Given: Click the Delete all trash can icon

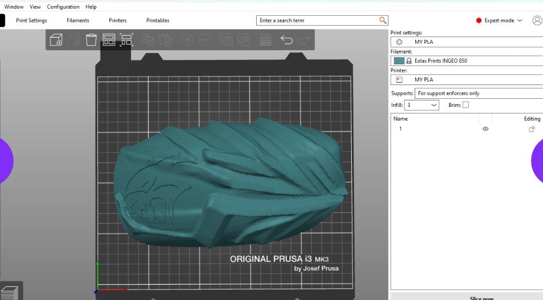Looking at the screenshot, I should (91, 40).
